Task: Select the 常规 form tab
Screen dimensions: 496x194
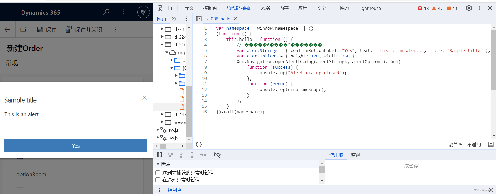Action: 12,63
